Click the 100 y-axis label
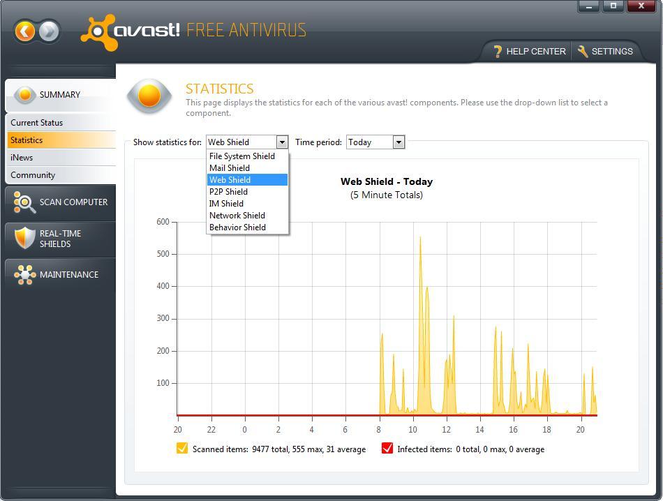The image size is (663, 501). coord(163,382)
